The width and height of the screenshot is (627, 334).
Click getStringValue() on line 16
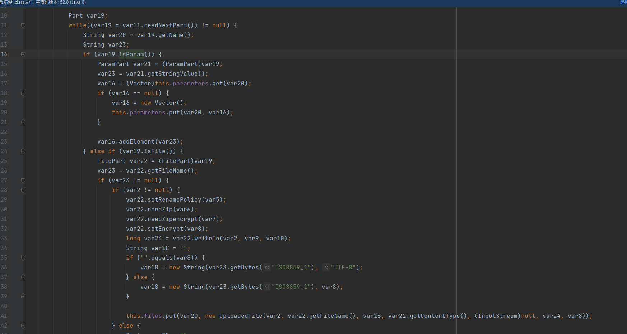pos(176,74)
